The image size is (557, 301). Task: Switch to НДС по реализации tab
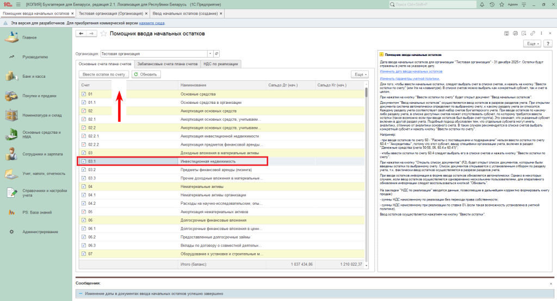pos(220,64)
